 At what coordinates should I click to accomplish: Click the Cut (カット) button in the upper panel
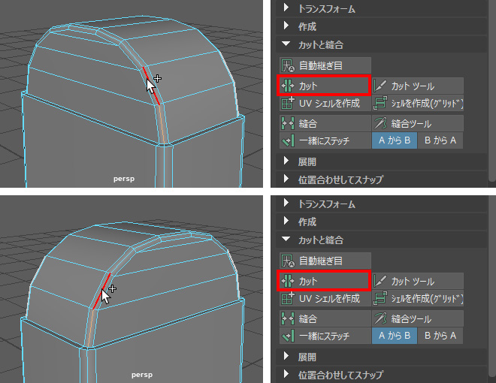pos(324,86)
